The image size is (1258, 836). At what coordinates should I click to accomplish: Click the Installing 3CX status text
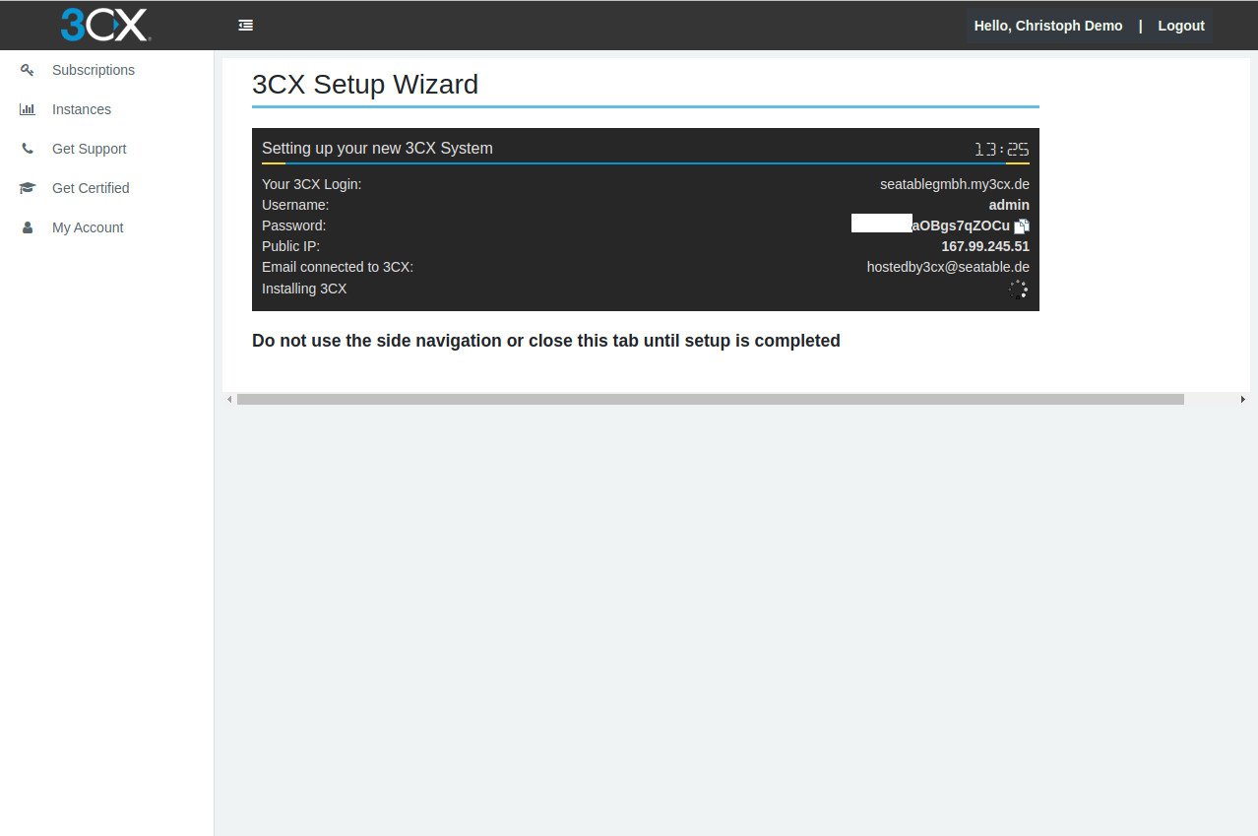point(304,289)
